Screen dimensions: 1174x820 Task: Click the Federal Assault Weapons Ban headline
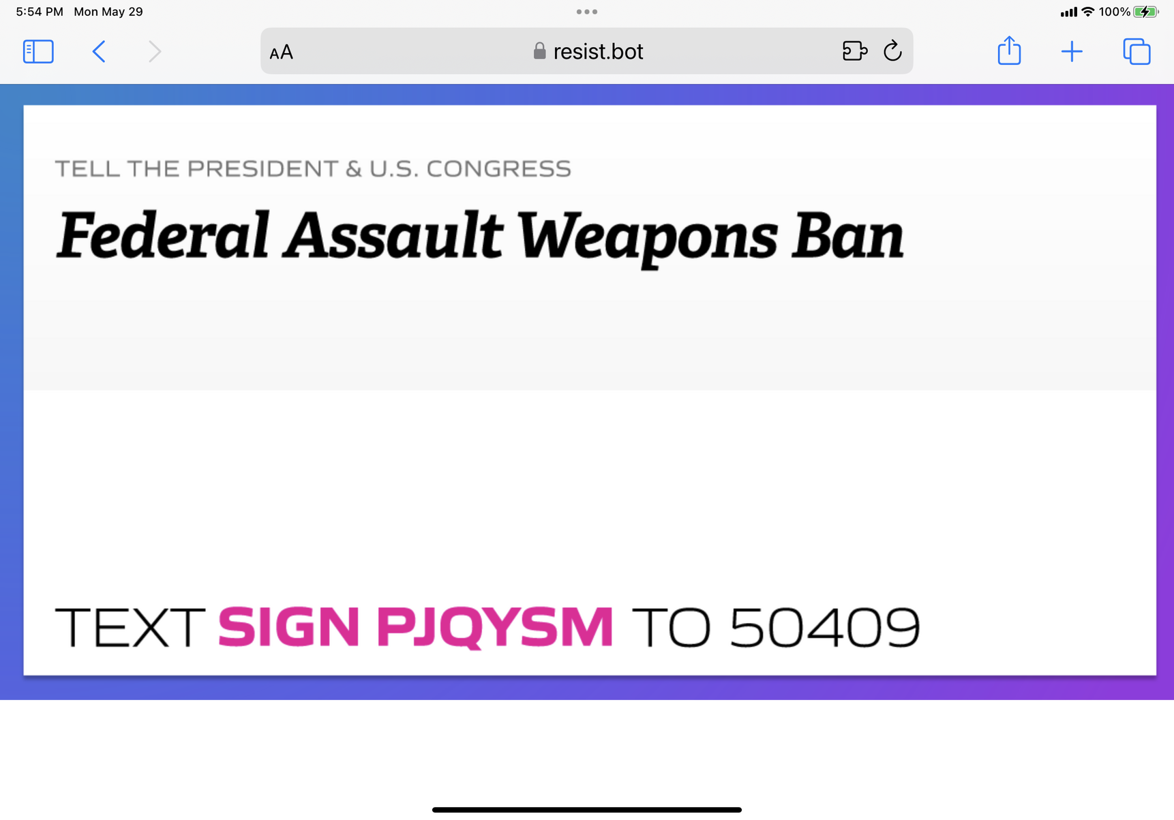(480, 236)
